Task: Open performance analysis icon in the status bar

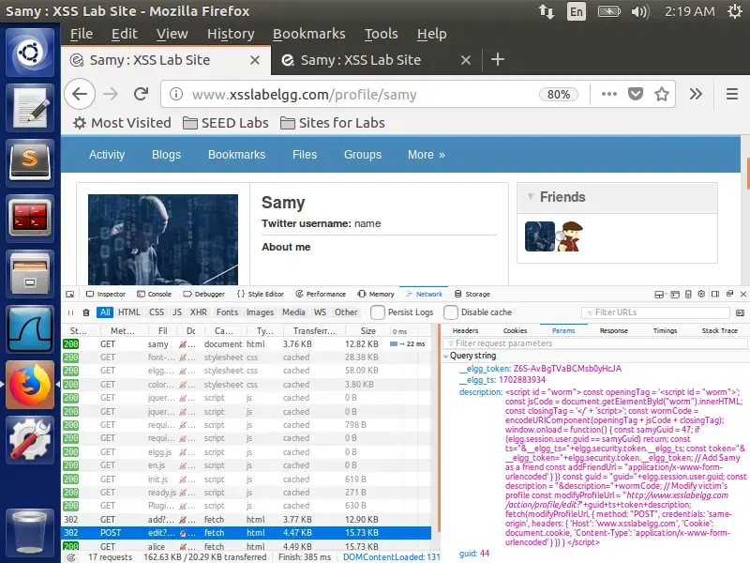Action: 71,557
